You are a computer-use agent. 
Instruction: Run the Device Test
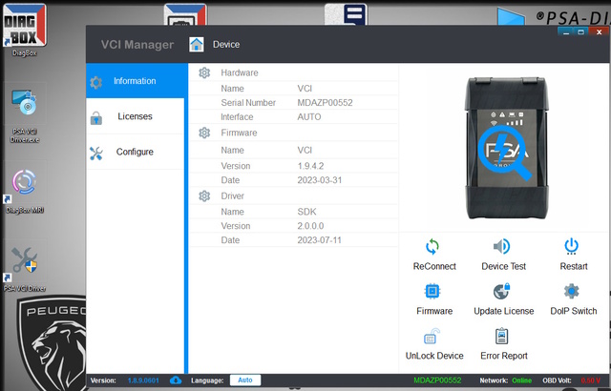pyautogui.click(x=502, y=247)
